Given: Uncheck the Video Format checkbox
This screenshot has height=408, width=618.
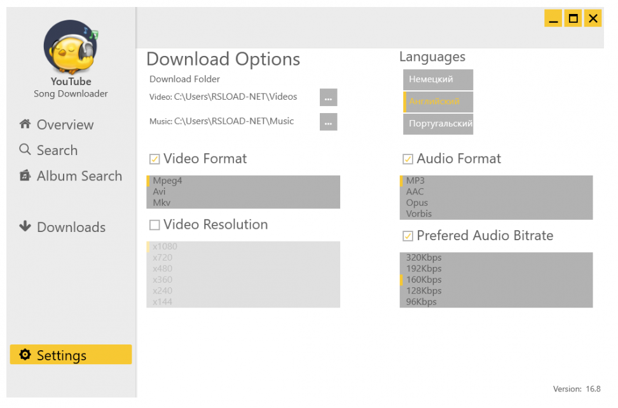Looking at the screenshot, I should [154, 159].
